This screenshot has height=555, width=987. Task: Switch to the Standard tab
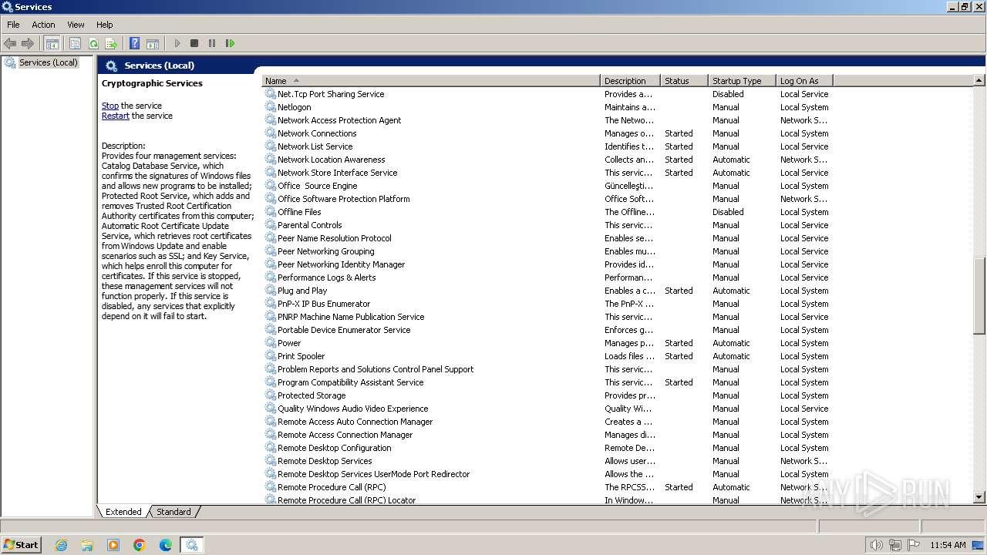point(173,512)
